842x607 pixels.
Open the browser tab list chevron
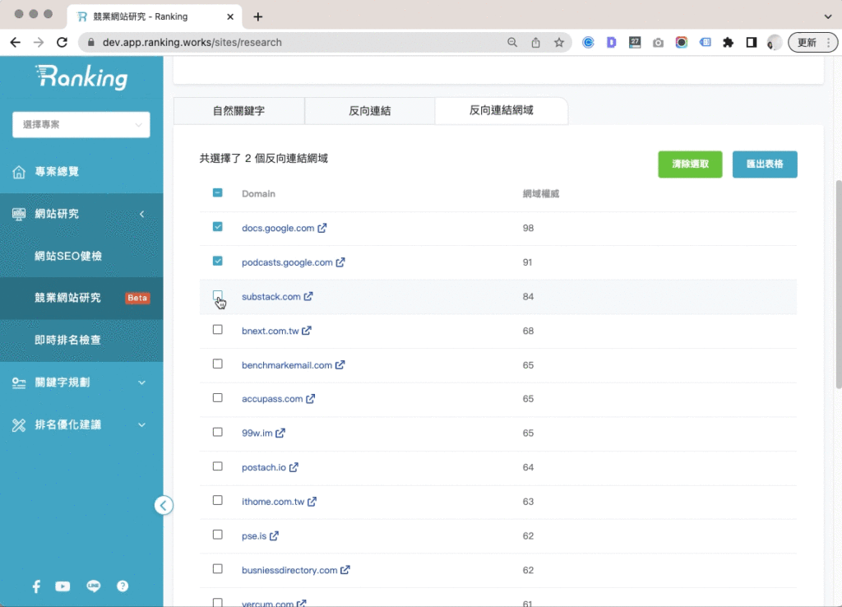[x=827, y=16]
